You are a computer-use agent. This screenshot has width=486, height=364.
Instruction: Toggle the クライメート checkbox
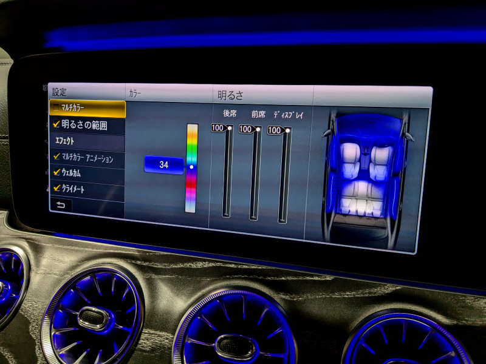56,188
